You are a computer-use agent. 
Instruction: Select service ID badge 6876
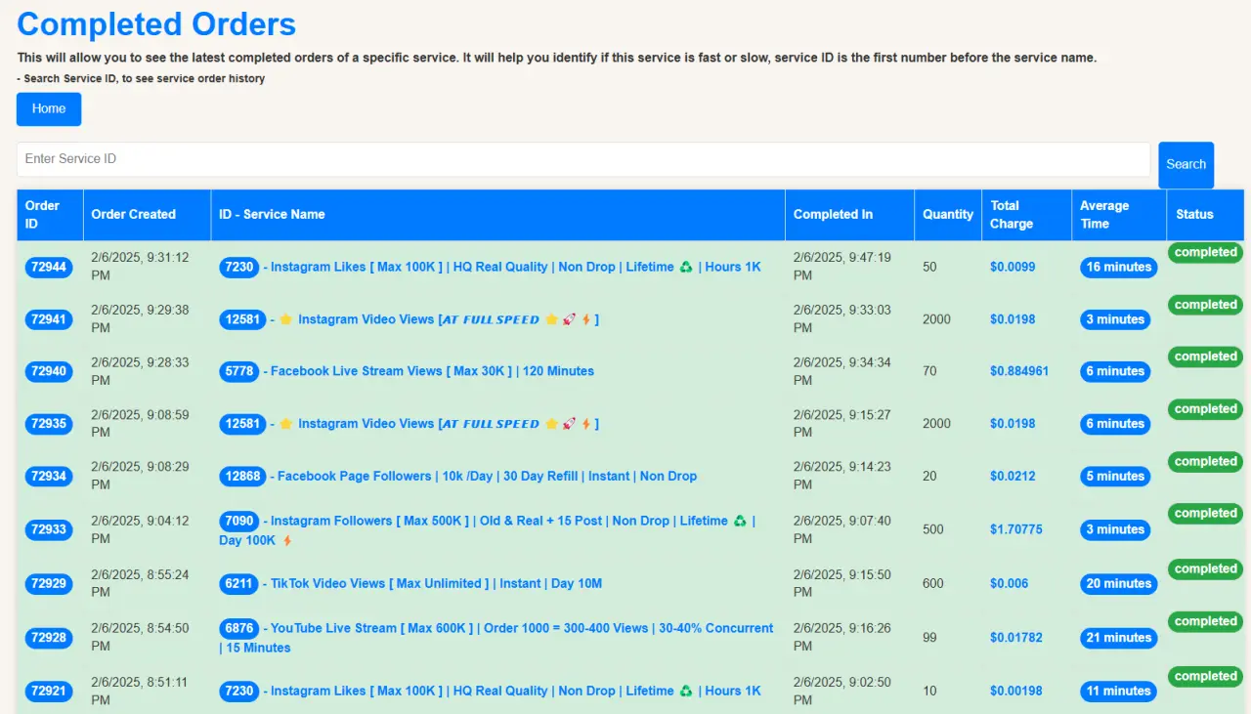pos(239,628)
